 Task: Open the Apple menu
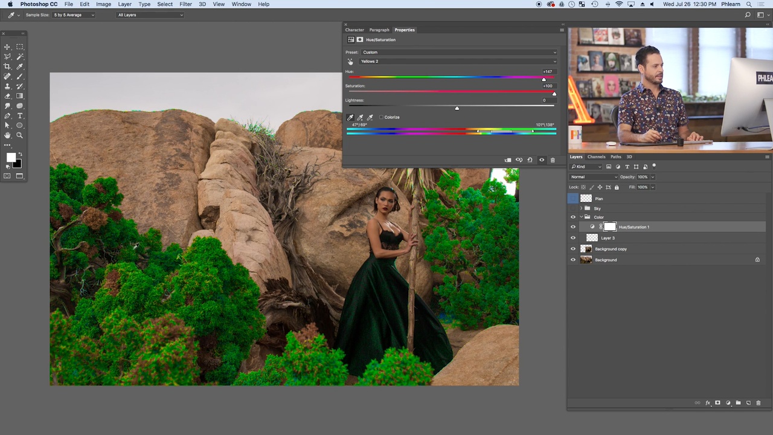click(10, 4)
